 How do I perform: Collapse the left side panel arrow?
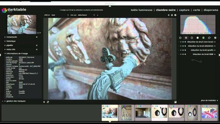point(1,55)
